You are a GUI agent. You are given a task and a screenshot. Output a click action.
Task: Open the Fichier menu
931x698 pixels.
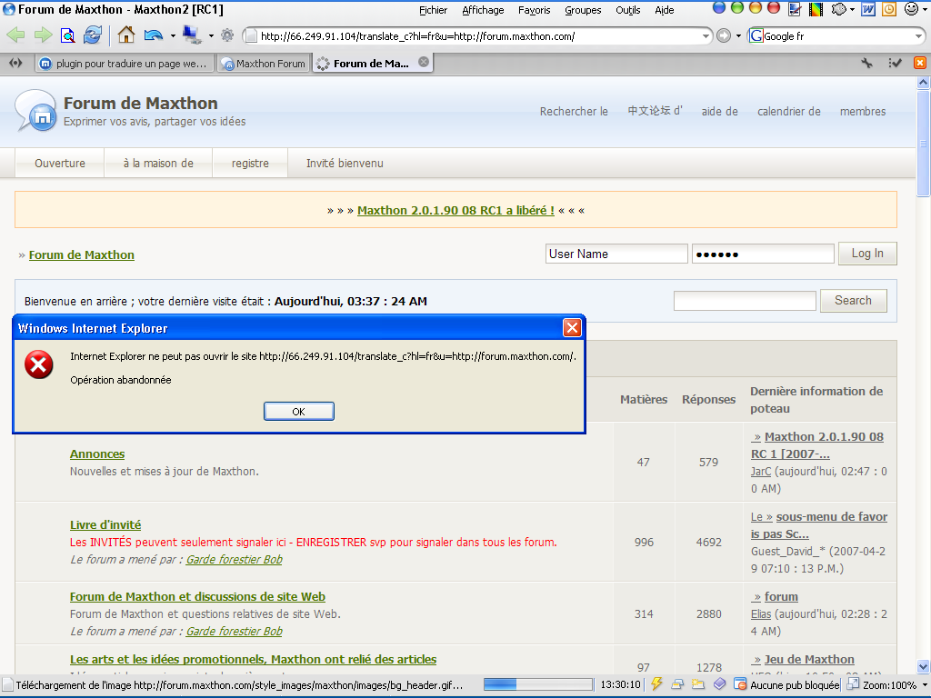(433, 10)
